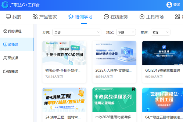Open the 24清单工程 course thumbnail
Screen dimensions: 183x122
[x=64, y=100]
